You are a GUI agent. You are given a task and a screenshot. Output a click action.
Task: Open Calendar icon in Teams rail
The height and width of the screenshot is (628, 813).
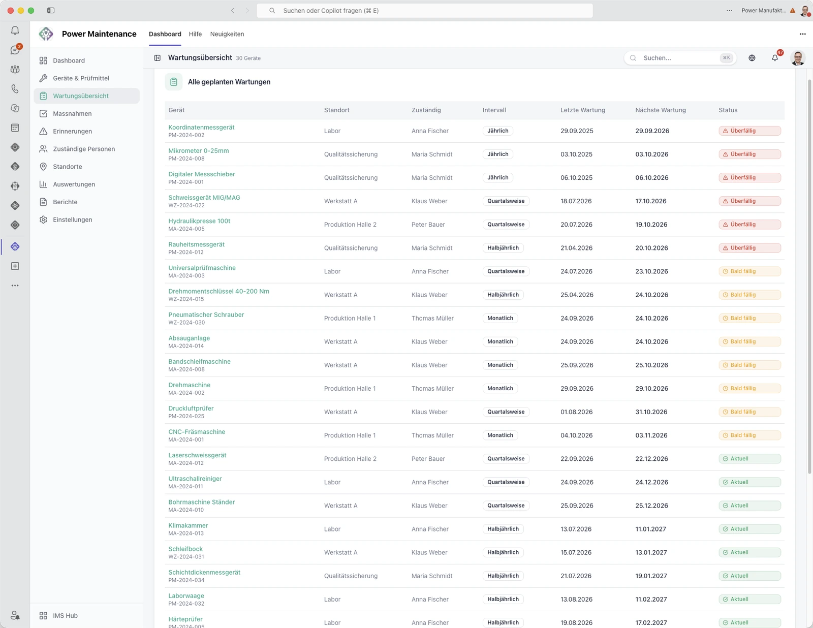(x=15, y=128)
